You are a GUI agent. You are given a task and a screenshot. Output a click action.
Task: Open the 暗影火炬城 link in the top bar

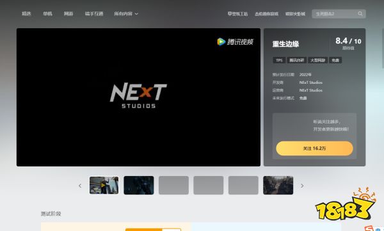(295, 14)
